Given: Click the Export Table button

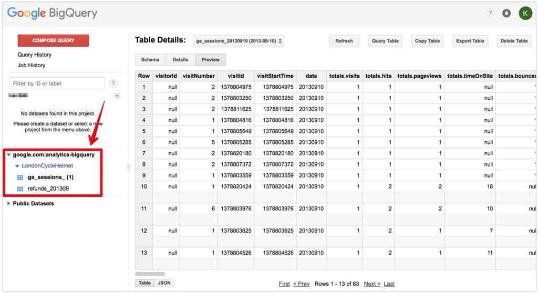Looking at the screenshot, I should (x=470, y=41).
